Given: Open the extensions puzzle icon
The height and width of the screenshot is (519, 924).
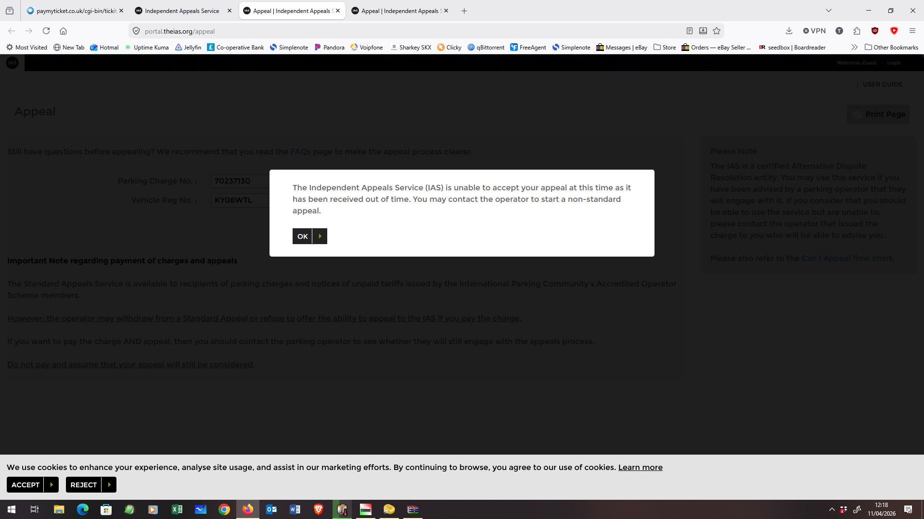Looking at the screenshot, I should [857, 31].
